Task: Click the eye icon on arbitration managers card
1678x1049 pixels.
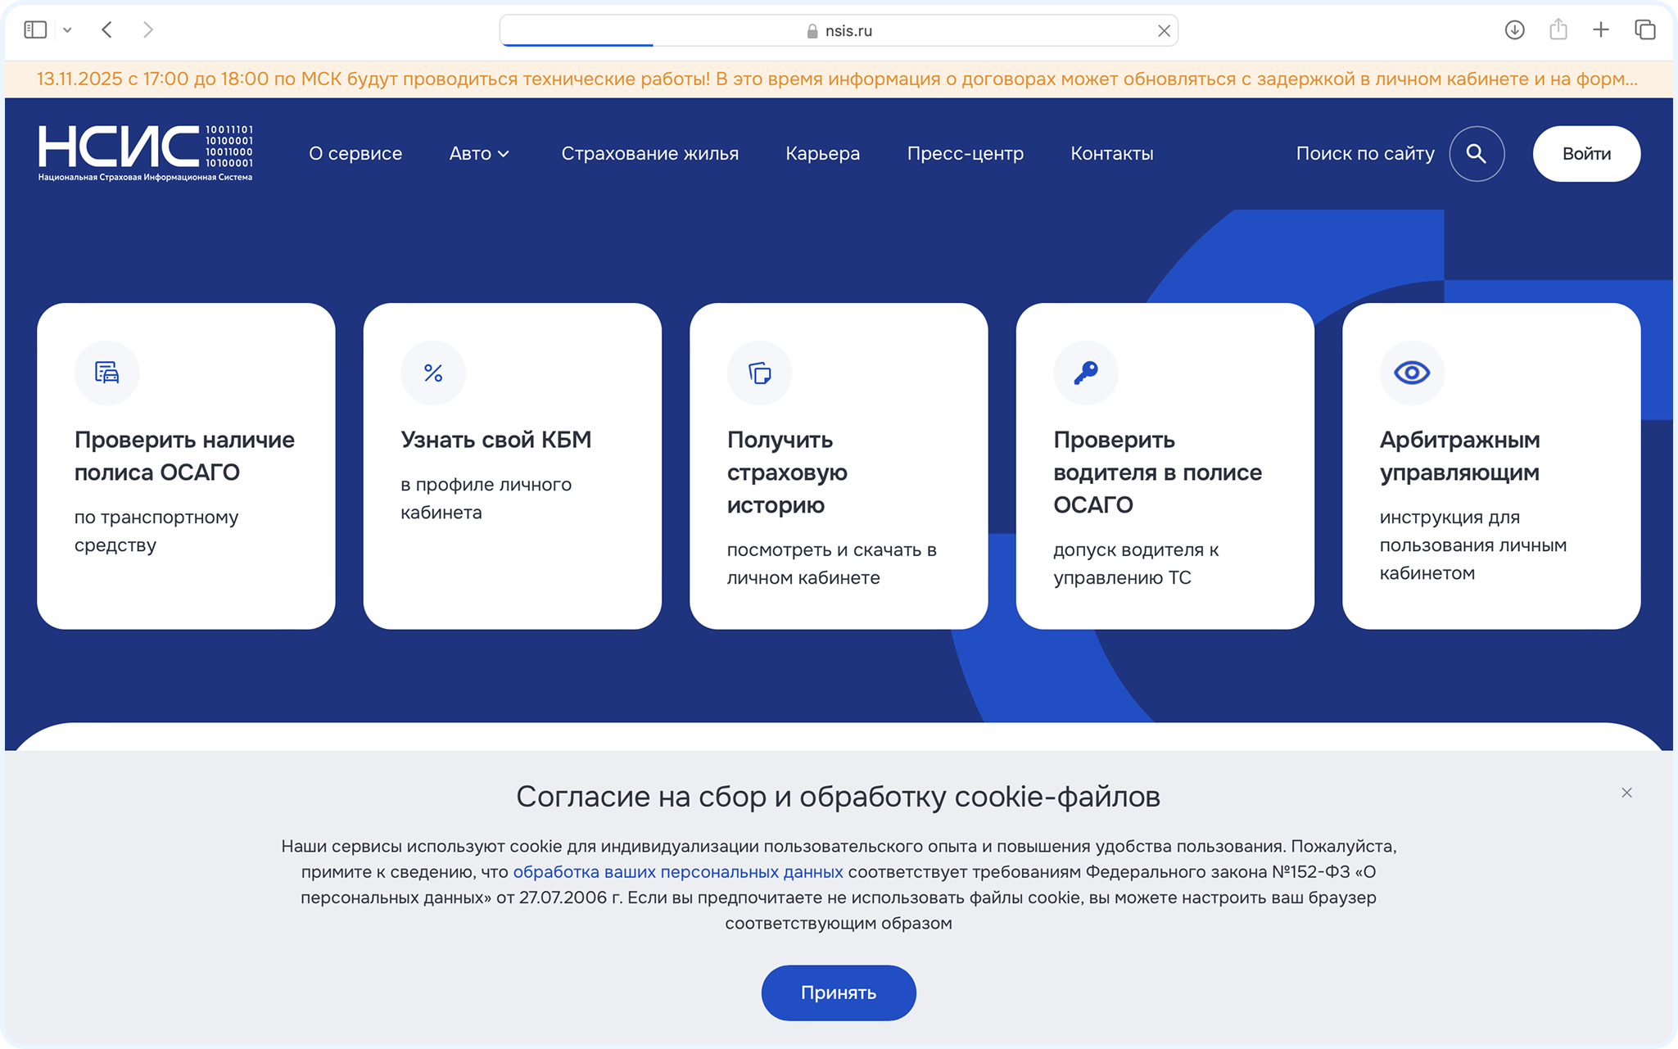Action: pos(1412,373)
